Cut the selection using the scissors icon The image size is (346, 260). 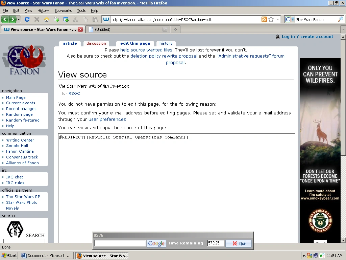tap(75, 19)
